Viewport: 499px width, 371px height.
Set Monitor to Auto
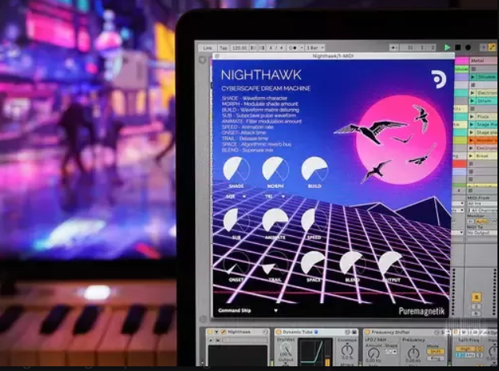point(482,222)
